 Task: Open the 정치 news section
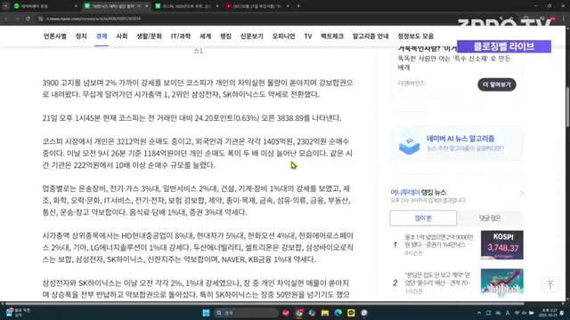[81, 36]
